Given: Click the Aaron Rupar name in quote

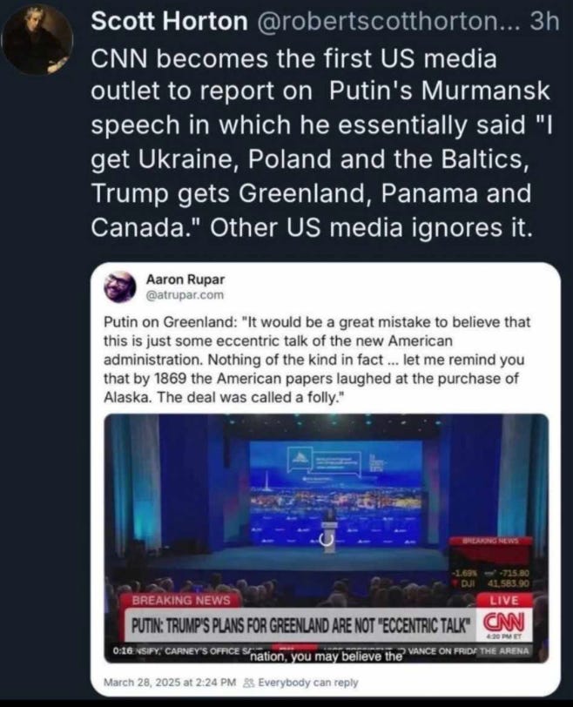Looking at the screenshot, I should tap(185, 279).
